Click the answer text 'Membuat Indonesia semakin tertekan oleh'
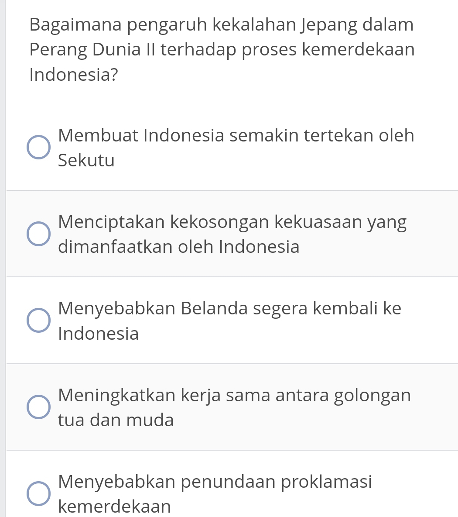458x517 pixels. 236,135
